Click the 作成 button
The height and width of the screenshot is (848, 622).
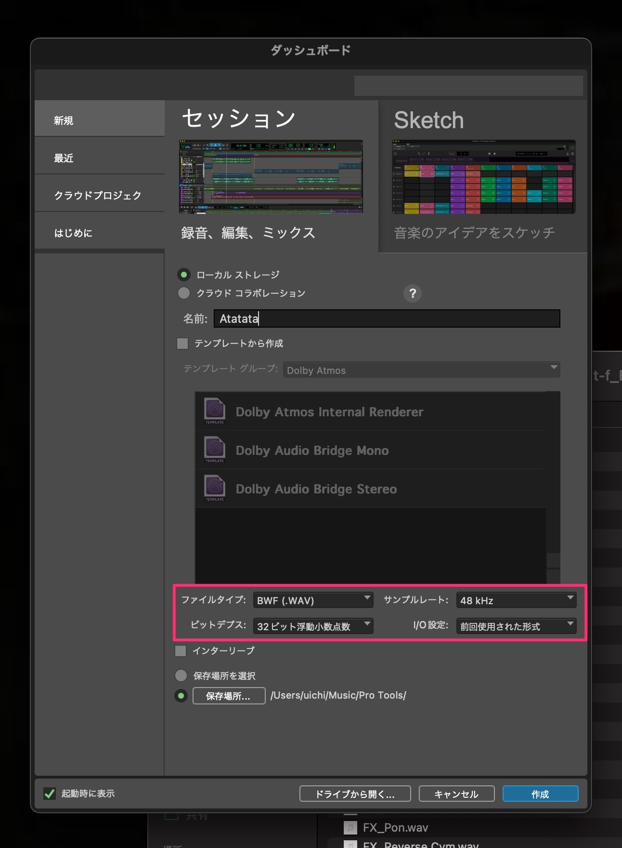click(540, 794)
